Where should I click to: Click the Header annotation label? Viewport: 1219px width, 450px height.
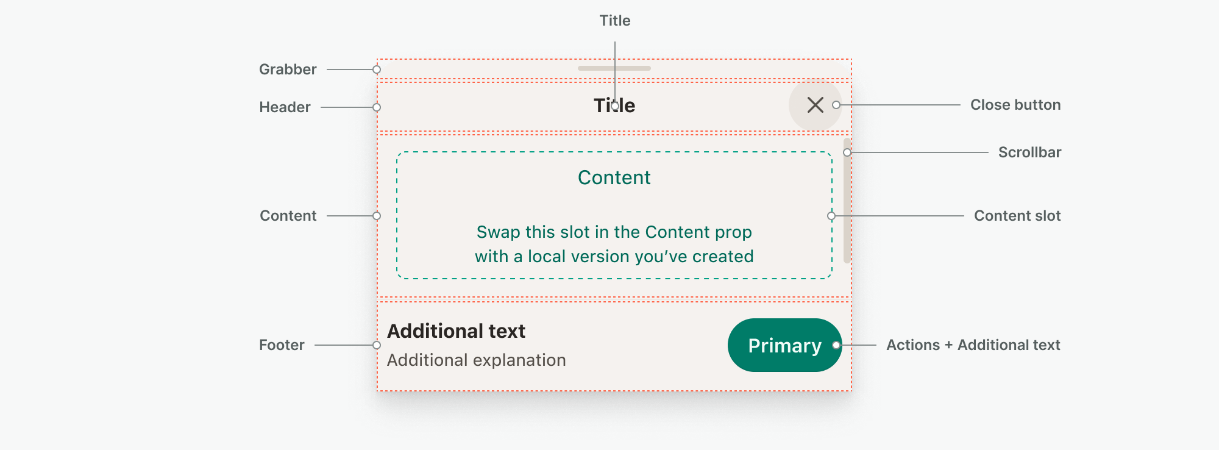(285, 107)
